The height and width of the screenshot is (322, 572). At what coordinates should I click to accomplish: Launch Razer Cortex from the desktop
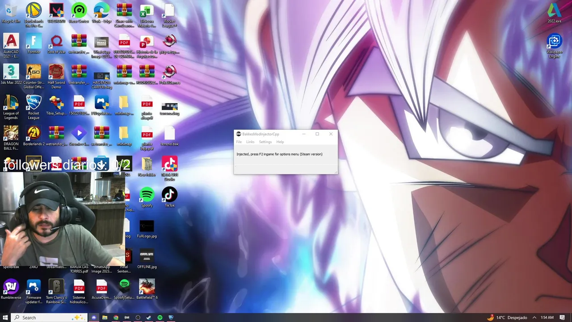79,13
